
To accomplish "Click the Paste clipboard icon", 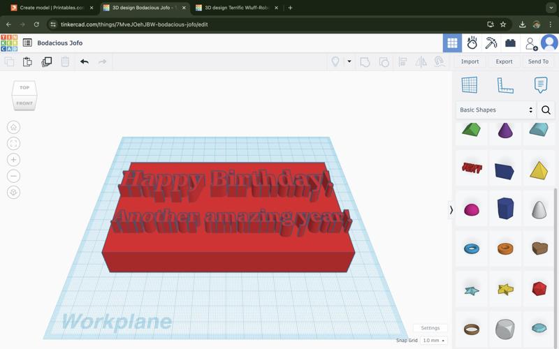I will [27, 62].
